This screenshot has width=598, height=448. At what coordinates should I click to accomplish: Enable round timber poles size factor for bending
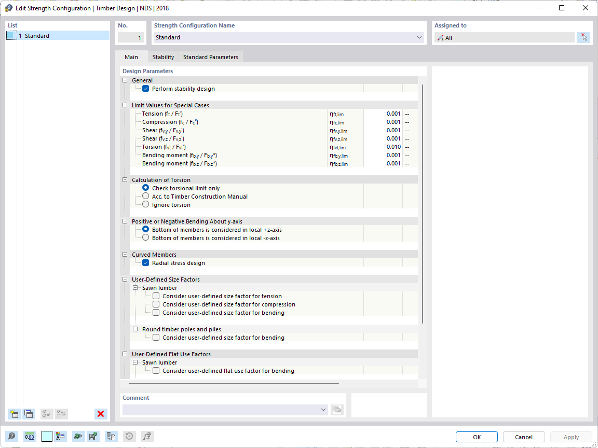coord(156,338)
